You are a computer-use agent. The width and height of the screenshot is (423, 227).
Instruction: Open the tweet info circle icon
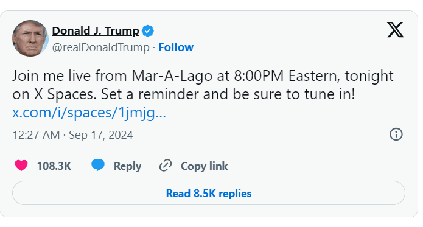396,134
